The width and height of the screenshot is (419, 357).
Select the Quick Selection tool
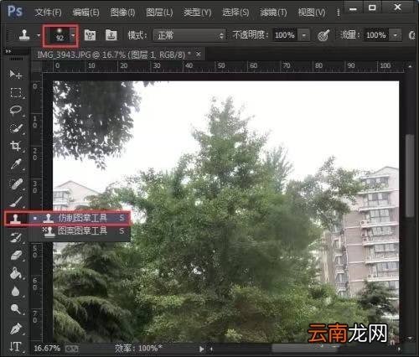pyautogui.click(x=15, y=128)
